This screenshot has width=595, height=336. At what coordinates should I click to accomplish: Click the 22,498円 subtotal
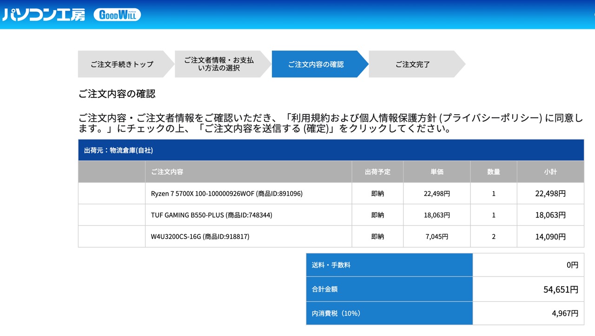coord(550,194)
